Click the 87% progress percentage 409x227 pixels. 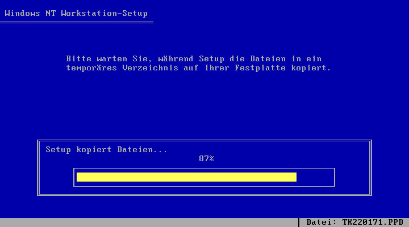tap(206, 158)
